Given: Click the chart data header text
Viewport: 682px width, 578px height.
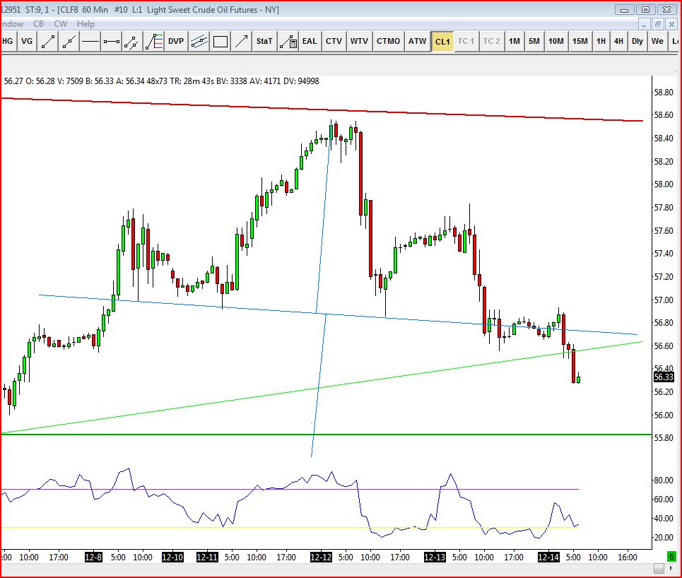Looking at the screenshot, I should click(161, 81).
